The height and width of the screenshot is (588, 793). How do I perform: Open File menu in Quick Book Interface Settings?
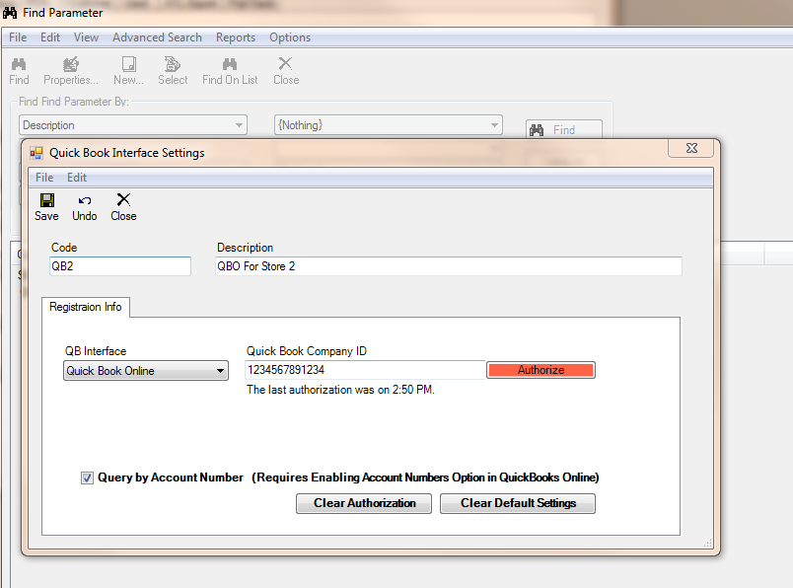pos(44,178)
